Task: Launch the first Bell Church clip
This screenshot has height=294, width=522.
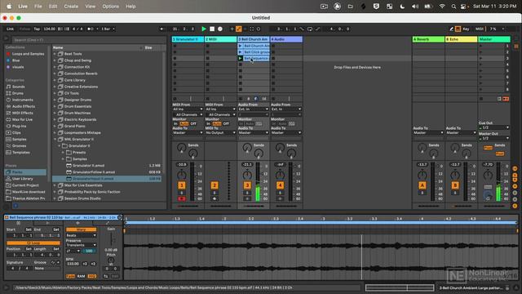Action: 240,46
